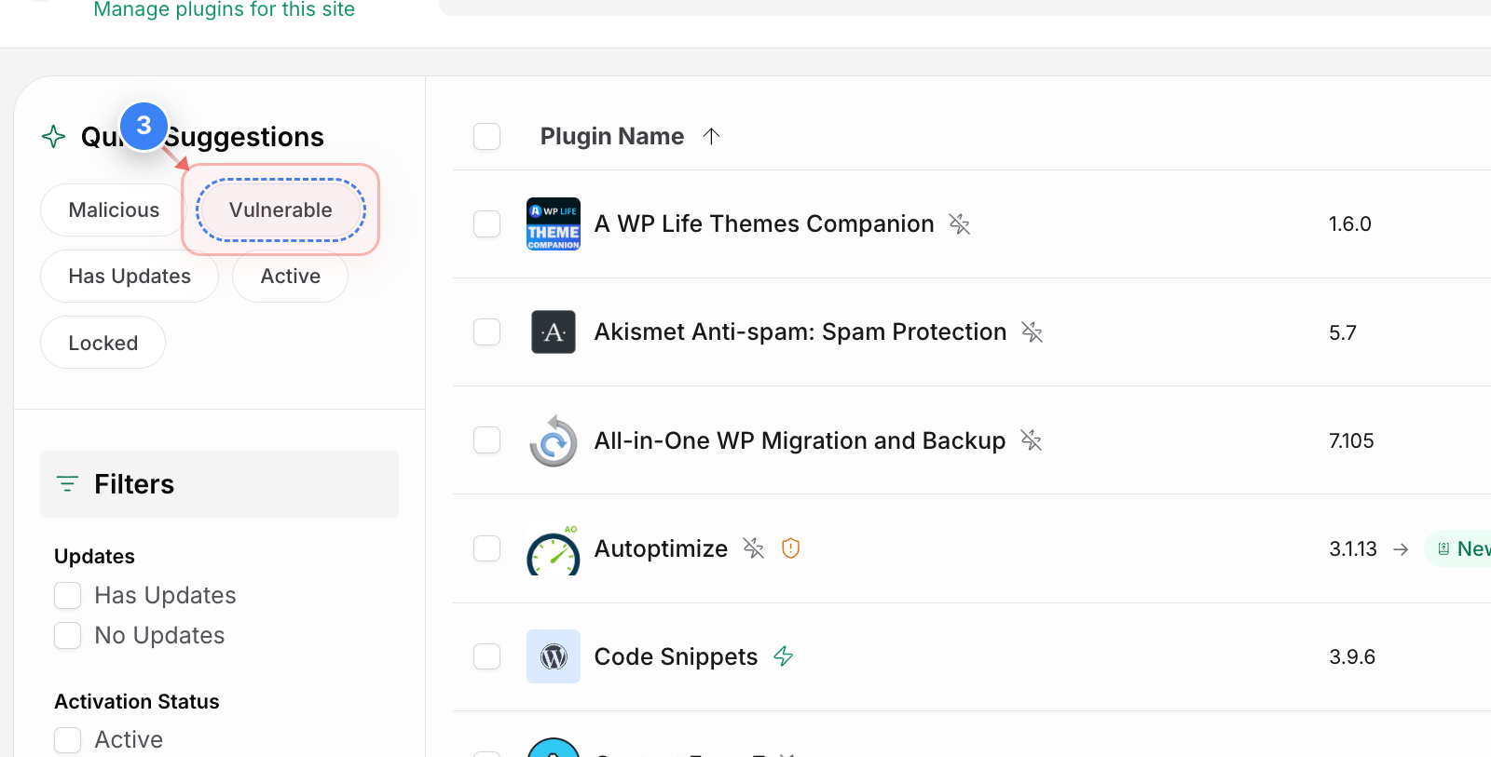Click the Code Snippets plugin logo
Viewport: 1491px width, 757px height.
(554, 656)
